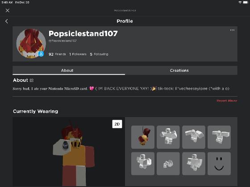View the 92 Friends list
250x187 pixels.
[x=57, y=54]
